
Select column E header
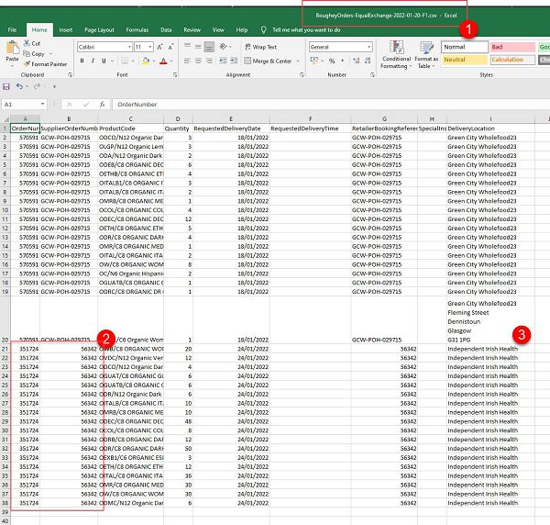(231, 119)
